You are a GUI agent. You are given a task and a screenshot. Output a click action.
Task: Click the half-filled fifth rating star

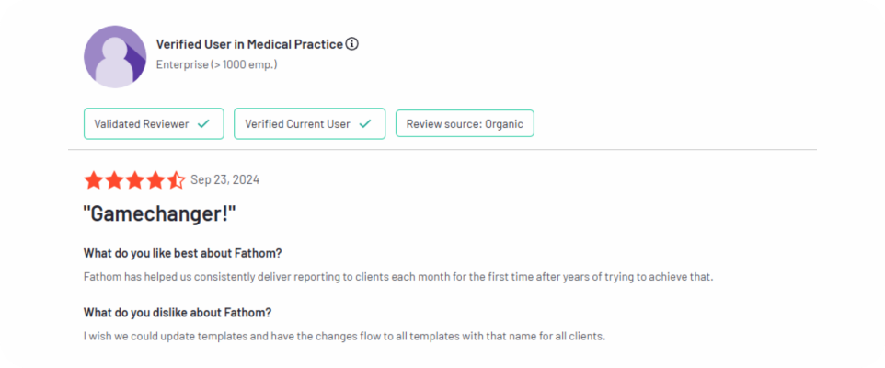[176, 180]
